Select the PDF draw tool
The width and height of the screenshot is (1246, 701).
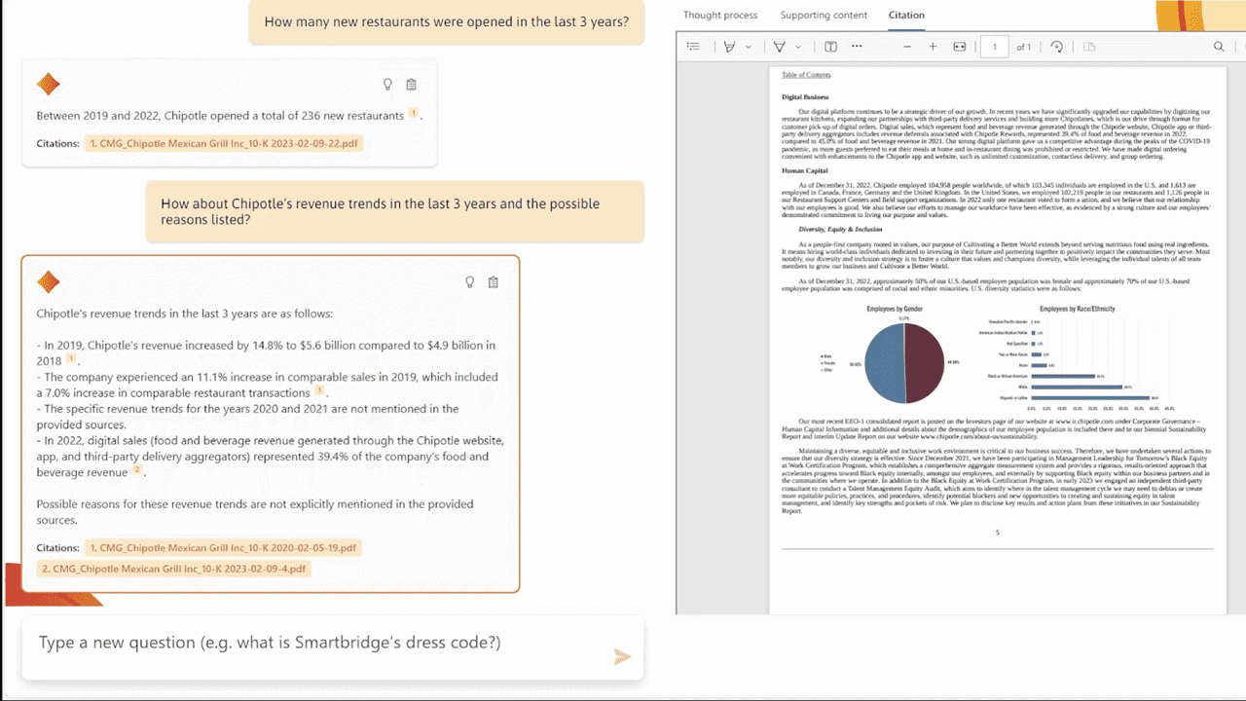tap(779, 47)
